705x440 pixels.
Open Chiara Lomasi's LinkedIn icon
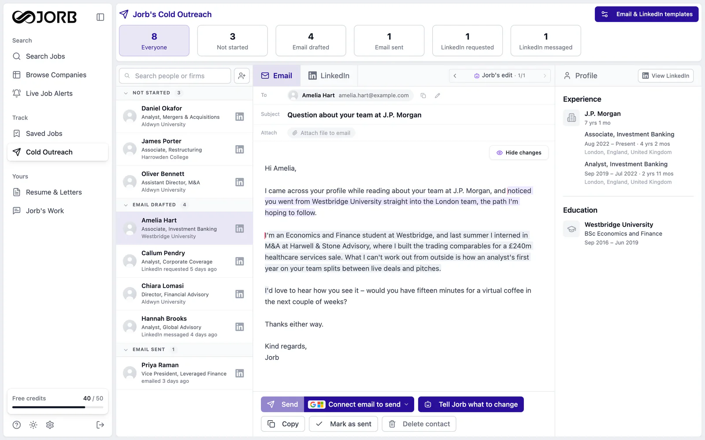240,294
